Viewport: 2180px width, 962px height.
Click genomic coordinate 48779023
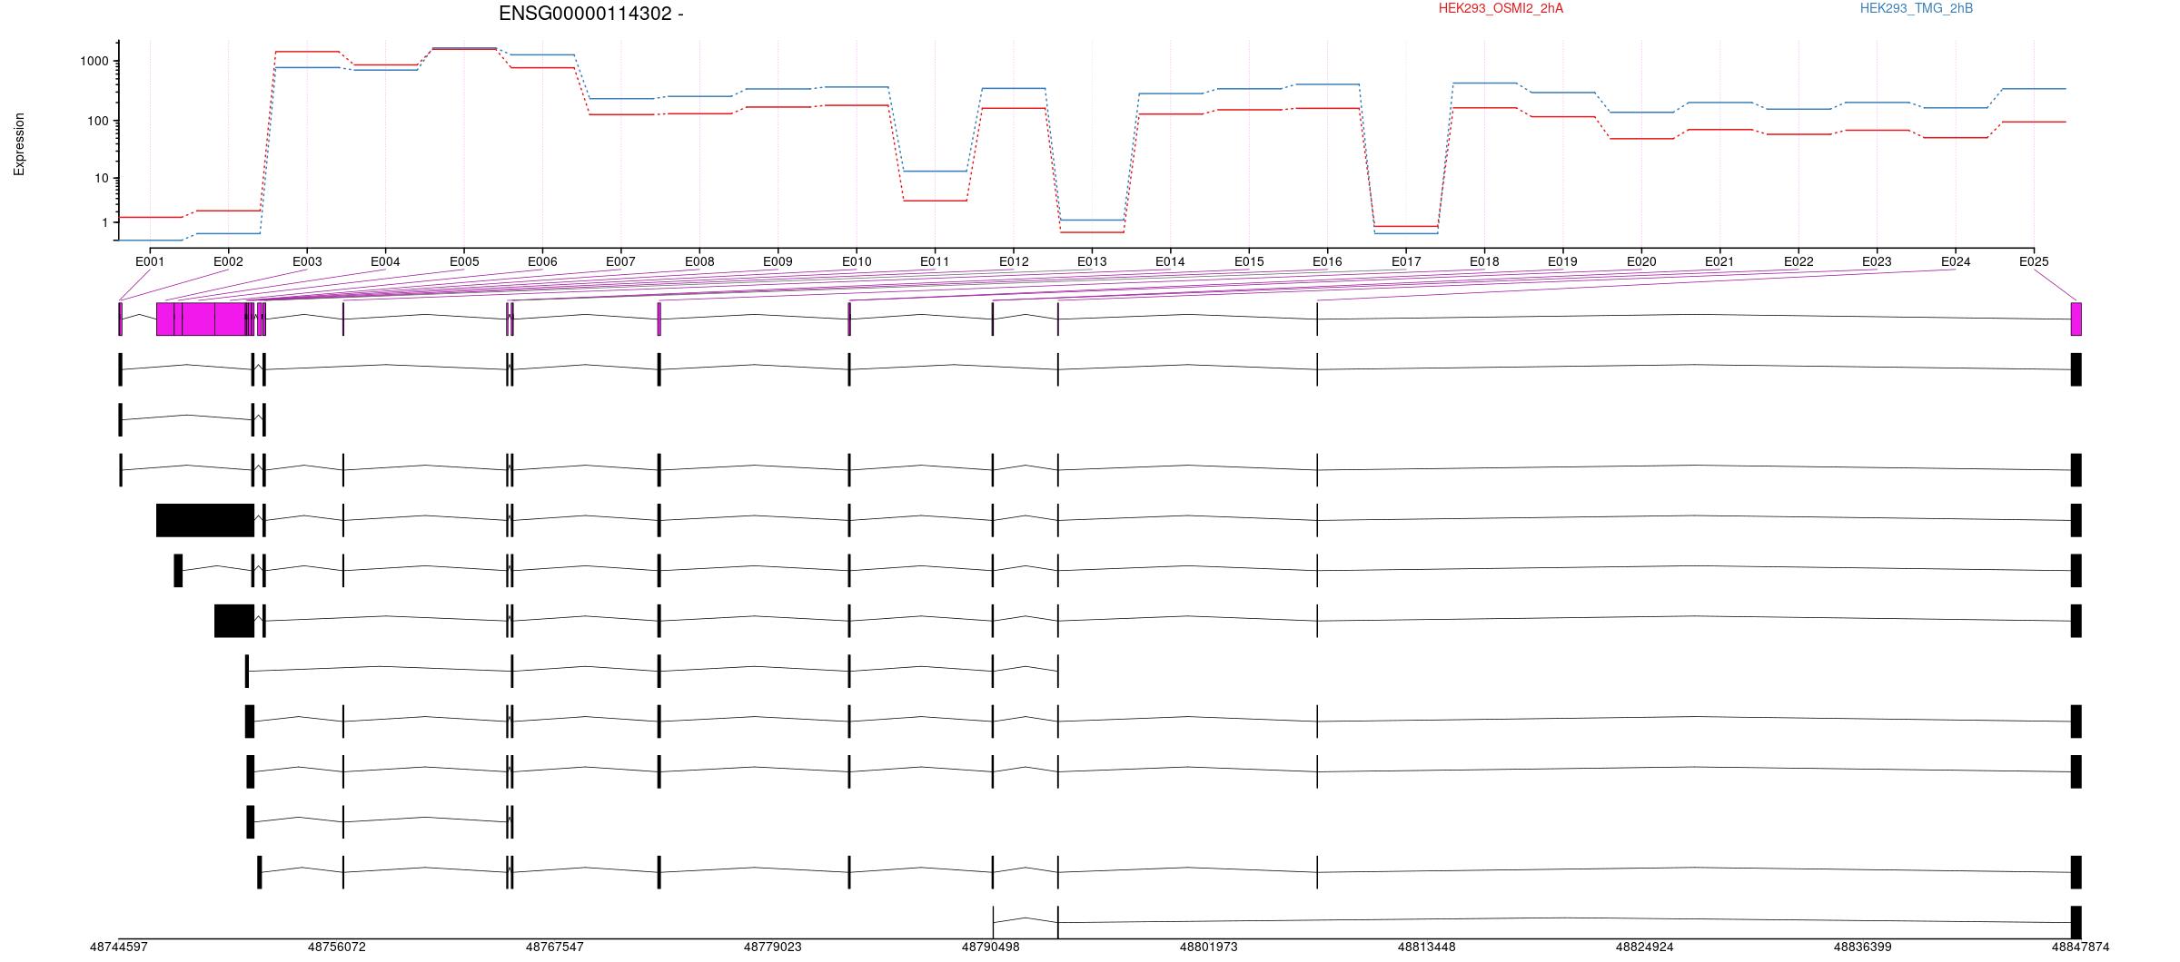pos(773,947)
